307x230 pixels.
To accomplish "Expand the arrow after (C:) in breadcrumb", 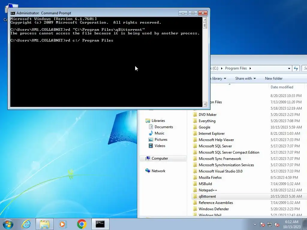I will pos(222,68).
